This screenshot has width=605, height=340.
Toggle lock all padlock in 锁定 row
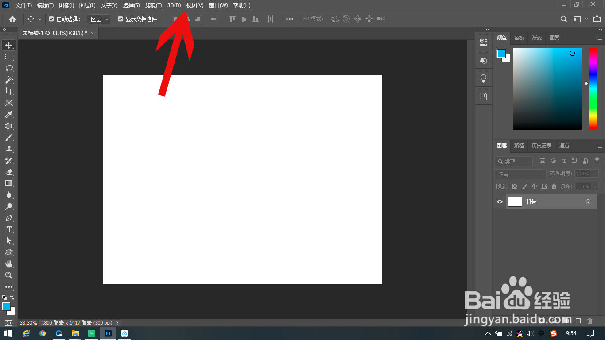[x=554, y=186]
